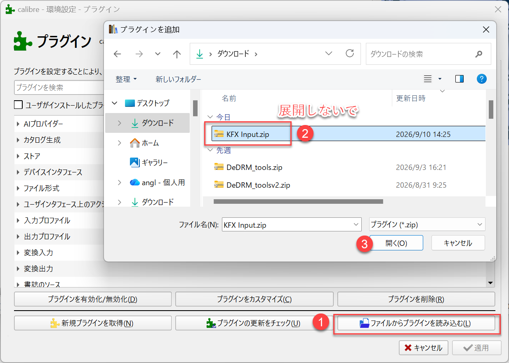Collapse the 今日 group
The image size is (509, 363).
210,118
